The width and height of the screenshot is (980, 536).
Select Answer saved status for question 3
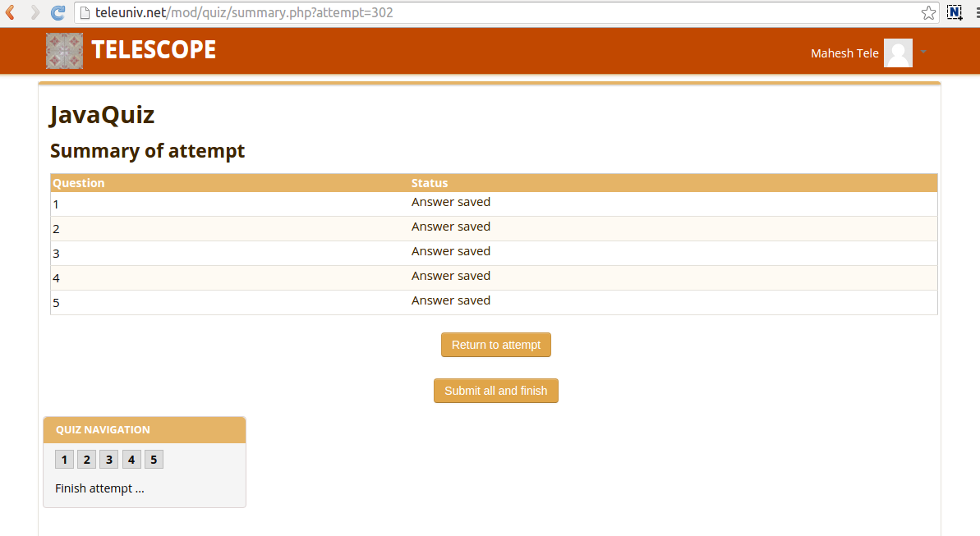click(x=451, y=251)
